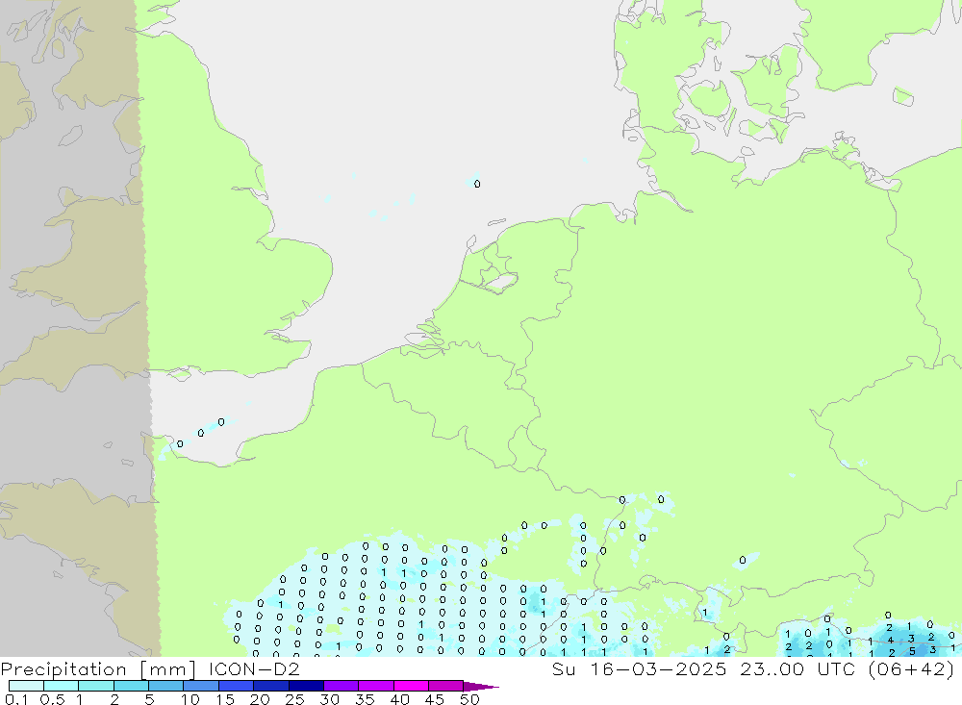
Task: Click the 'ICON-D2' model name label
Action: (x=254, y=668)
